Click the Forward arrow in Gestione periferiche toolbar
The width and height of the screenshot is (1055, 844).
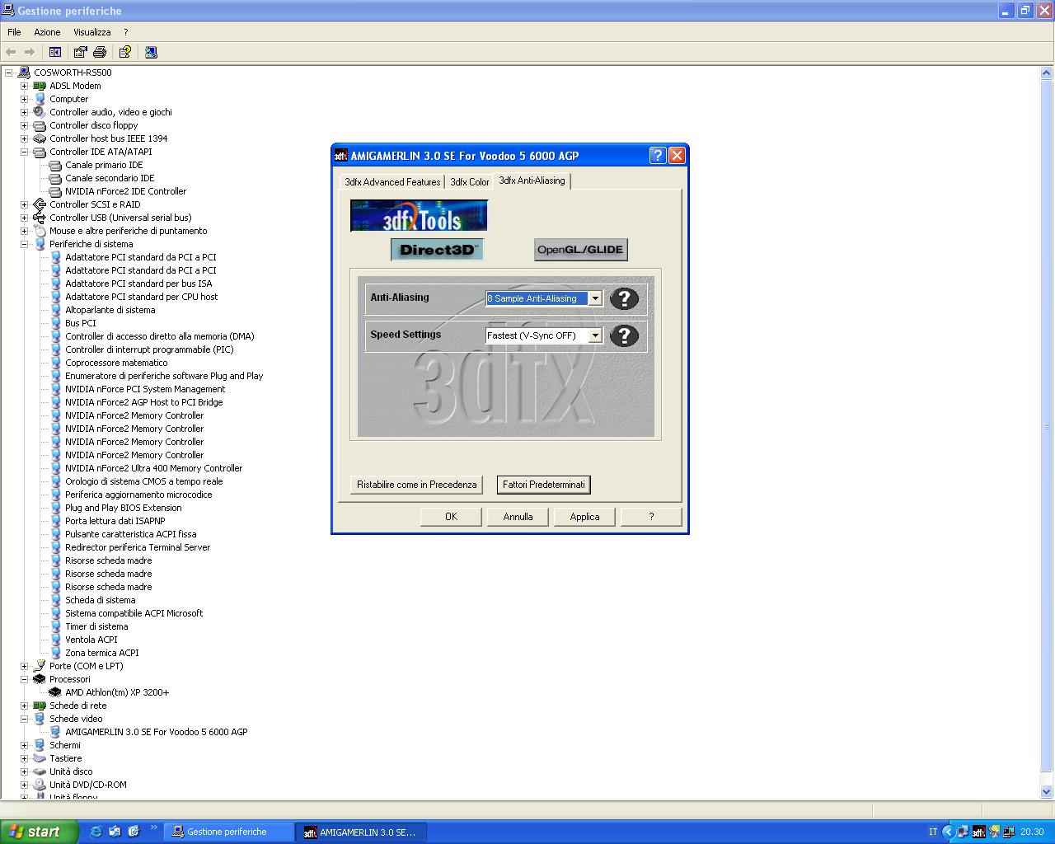[30, 52]
